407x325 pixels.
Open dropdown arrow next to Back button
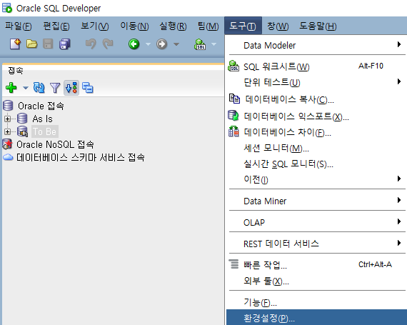(148, 44)
